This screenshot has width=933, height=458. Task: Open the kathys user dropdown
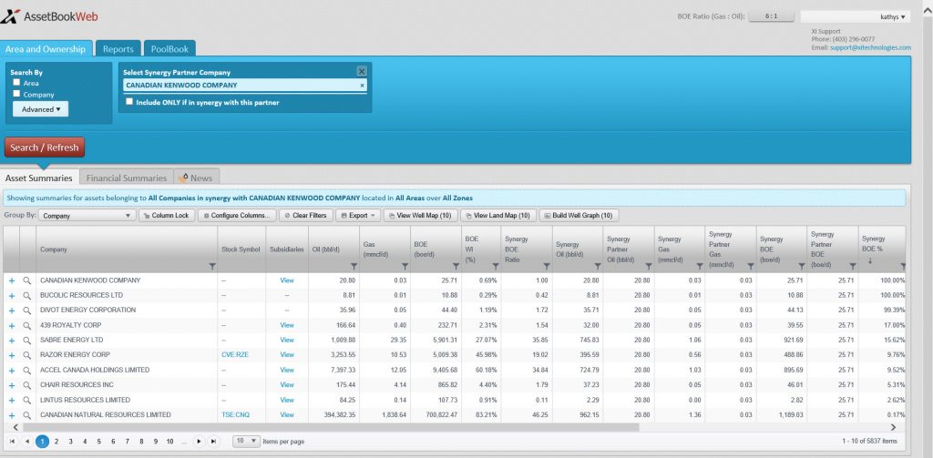click(855, 17)
